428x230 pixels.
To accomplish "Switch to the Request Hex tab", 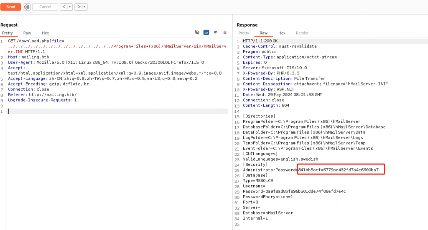I will click(x=45, y=33).
